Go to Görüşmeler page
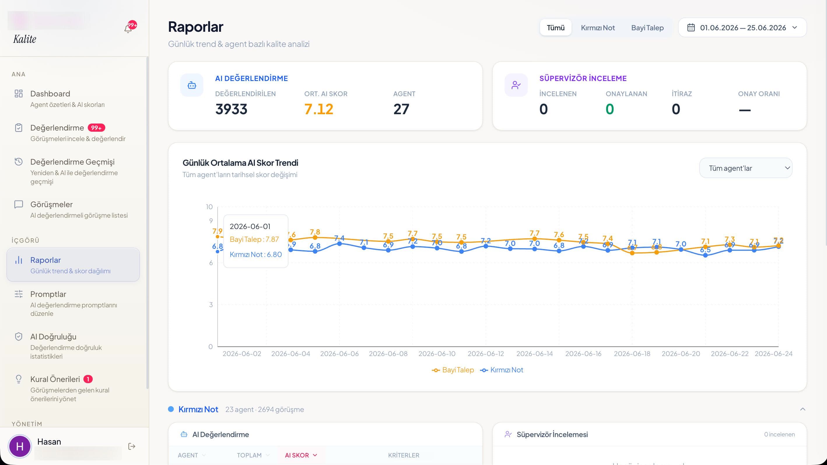Viewport: 827px width, 465px height. (73, 209)
